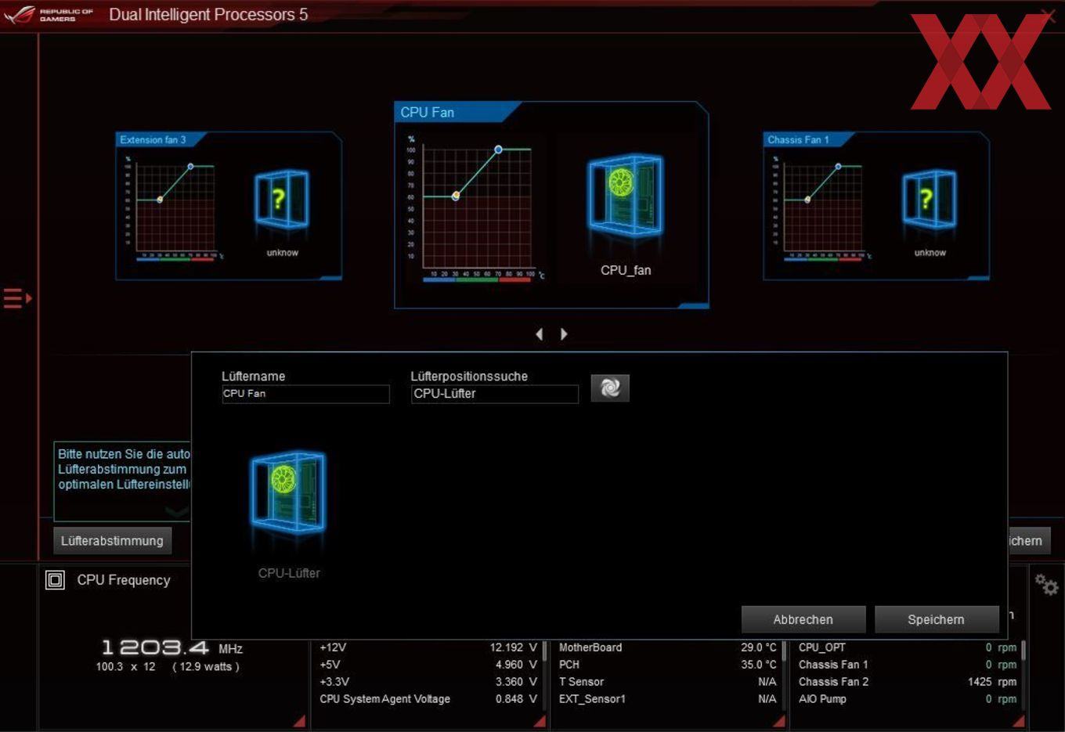Viewport: 1065px width, 732px height.
Task: Adjust upper curve point on Extension fan 3 graph
Action: [x=190, y=166]
